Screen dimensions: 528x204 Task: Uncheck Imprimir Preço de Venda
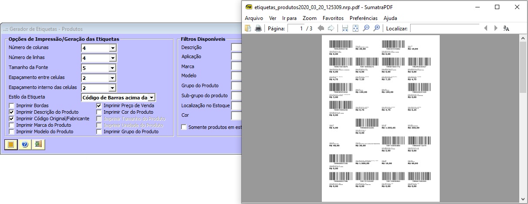tap(99, 105)
